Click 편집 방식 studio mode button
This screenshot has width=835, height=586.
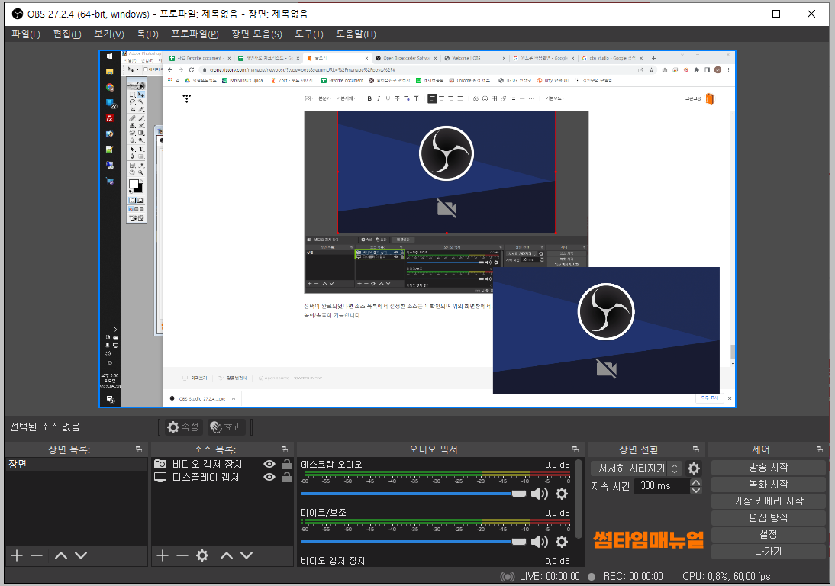point(768,518)
